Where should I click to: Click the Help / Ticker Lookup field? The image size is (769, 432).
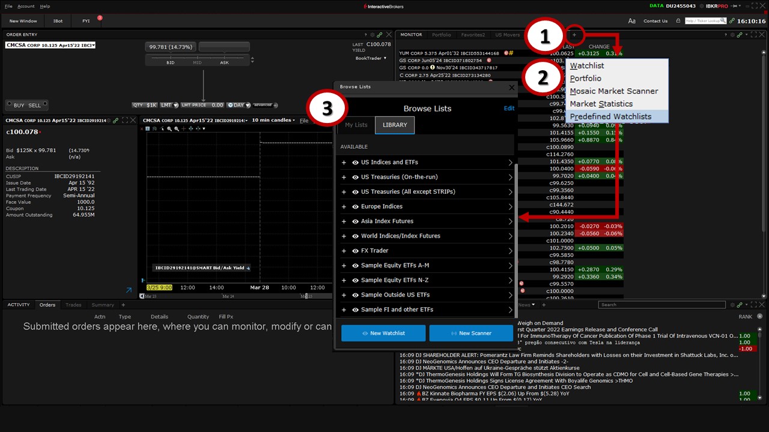[705, 21]
